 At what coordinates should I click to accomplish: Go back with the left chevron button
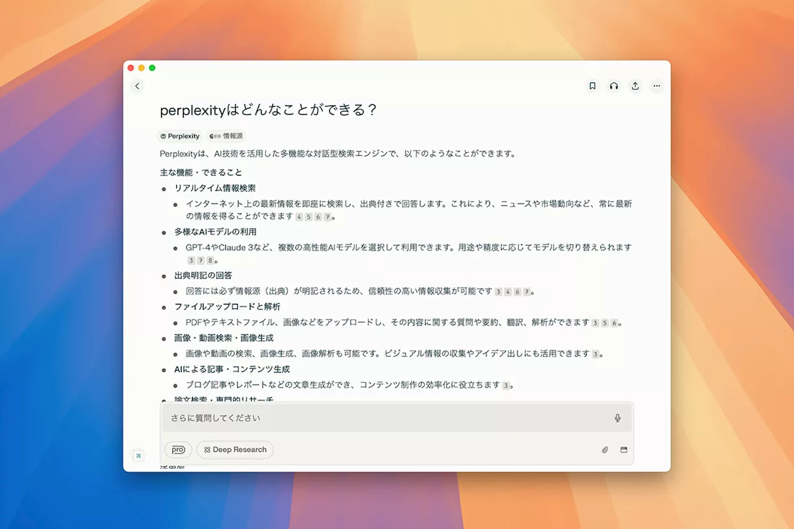point(137,86)
